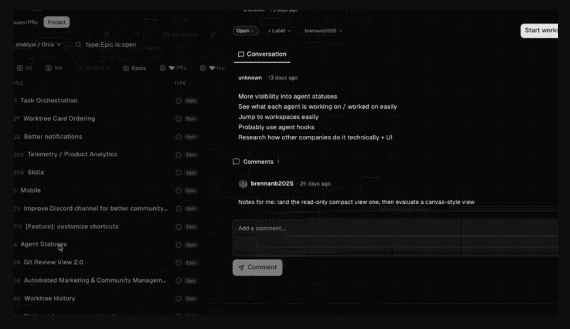570x329 pixels.
Task: Click the Comment submit button
Action: point(257,267)
